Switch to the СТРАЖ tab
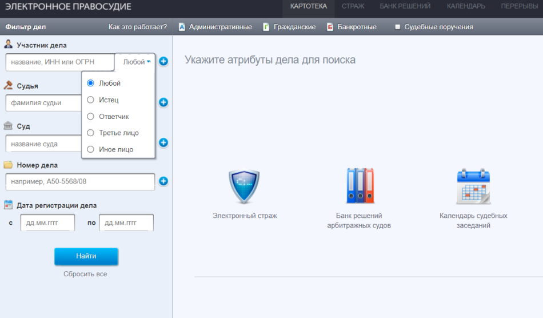The height and width of the screenshot is (318, 543). point(353,6)
